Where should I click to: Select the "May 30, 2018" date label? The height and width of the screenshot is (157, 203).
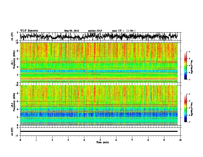(72, 31)
